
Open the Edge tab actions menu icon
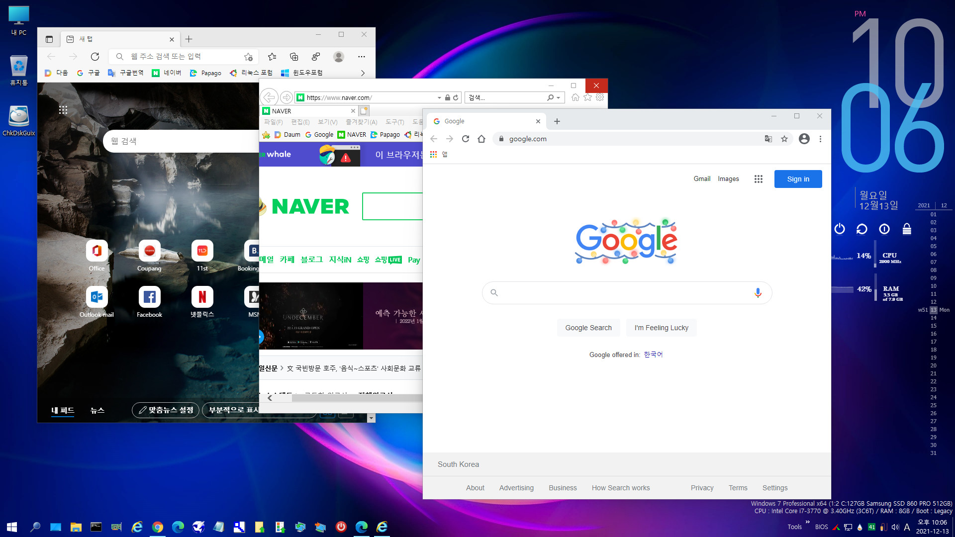pos(49,39)
